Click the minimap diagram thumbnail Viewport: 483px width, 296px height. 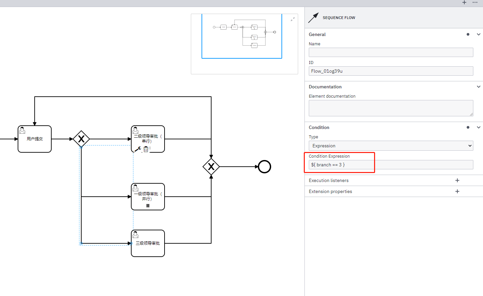[x=244, y=36]
